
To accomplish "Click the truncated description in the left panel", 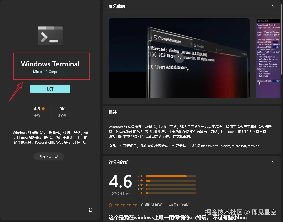I will (50, 138).
